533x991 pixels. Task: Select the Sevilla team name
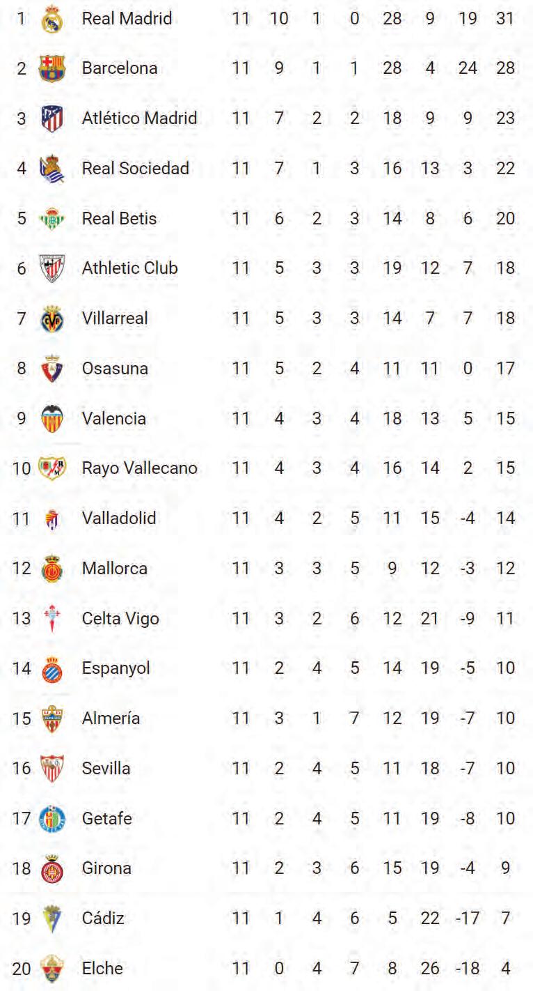pos(106,769)
